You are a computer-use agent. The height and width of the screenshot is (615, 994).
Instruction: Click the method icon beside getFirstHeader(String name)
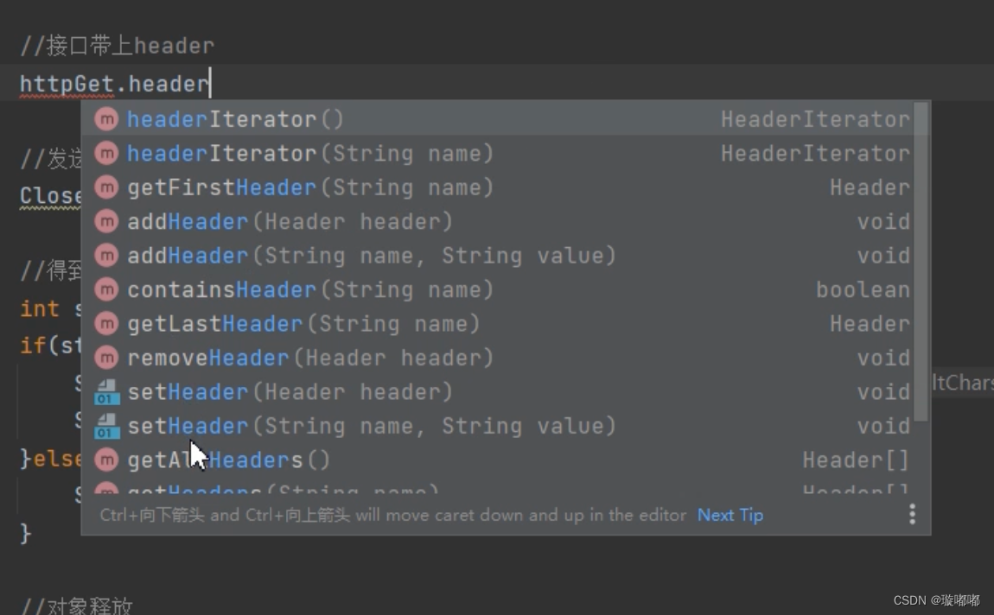pos(105,187)
